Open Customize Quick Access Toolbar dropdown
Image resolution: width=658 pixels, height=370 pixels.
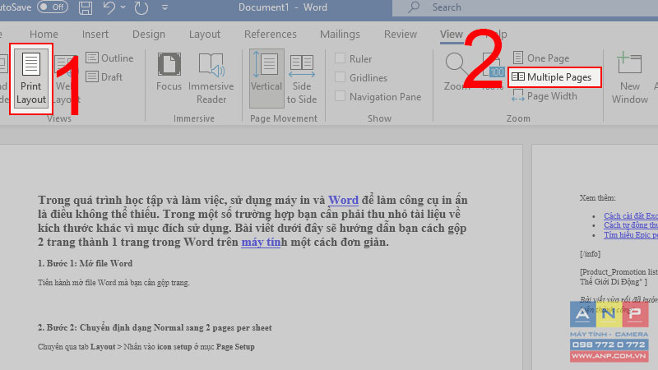coord(165,7)
